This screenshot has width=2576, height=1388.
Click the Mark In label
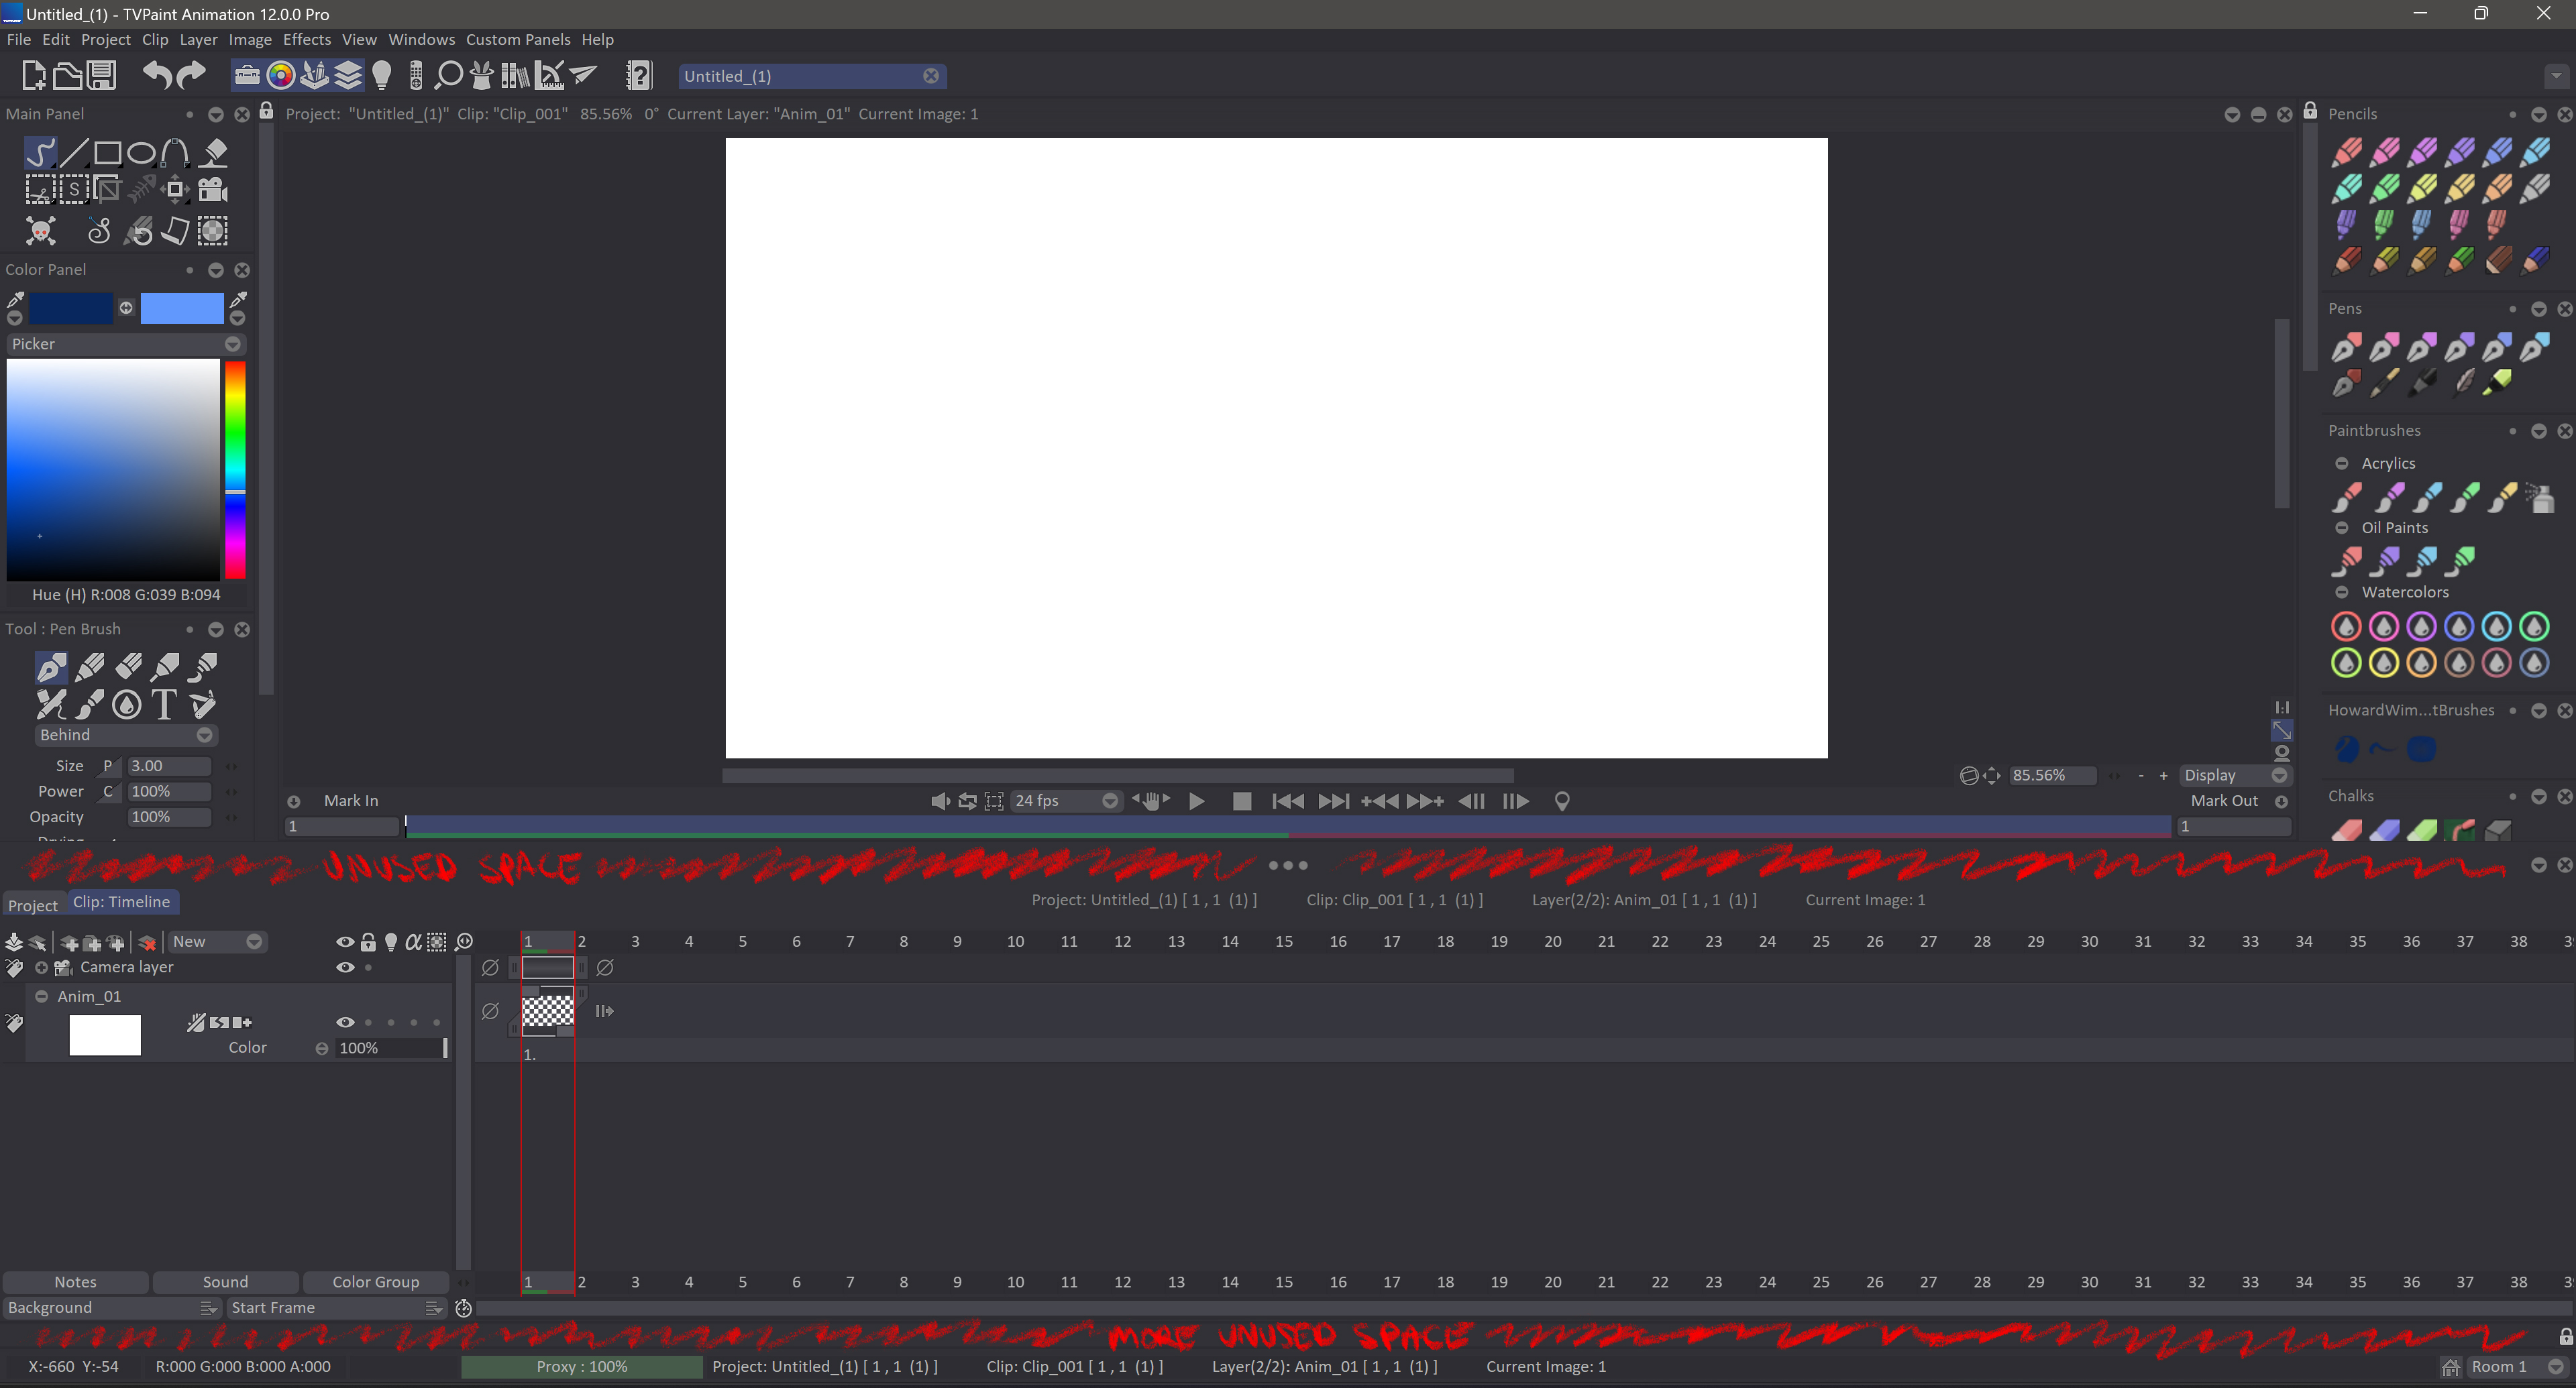(x=351, y=801)
